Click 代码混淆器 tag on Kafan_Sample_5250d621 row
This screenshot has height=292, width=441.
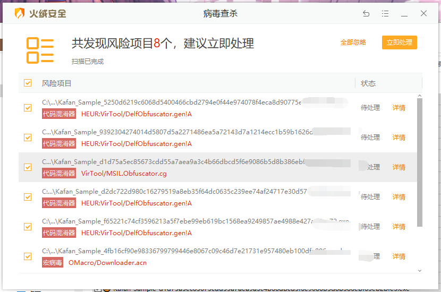(x=59, y=114)
